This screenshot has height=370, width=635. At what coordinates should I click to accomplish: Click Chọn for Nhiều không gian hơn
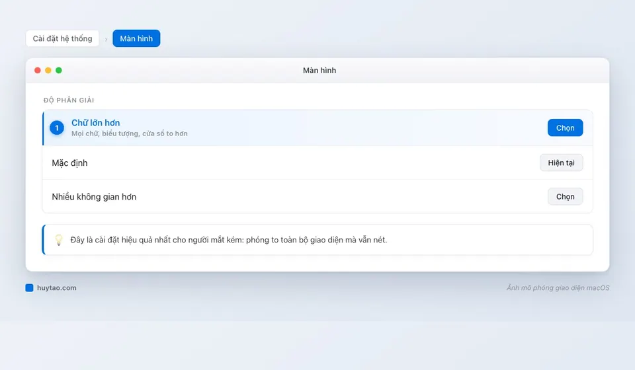pos(565,196)
